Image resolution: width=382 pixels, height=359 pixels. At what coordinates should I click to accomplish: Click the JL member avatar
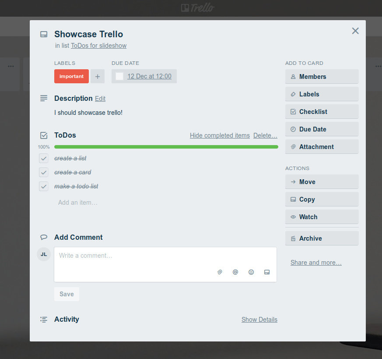44,254
